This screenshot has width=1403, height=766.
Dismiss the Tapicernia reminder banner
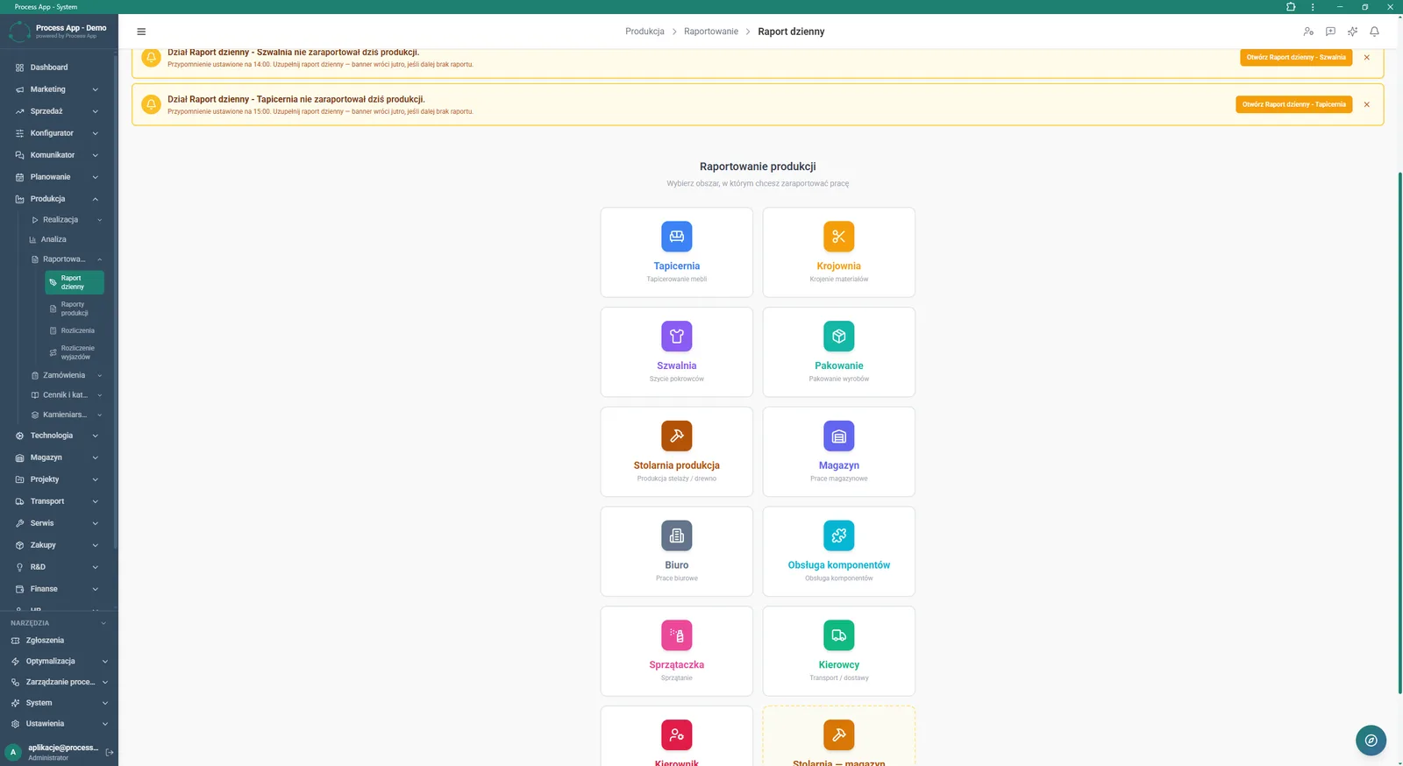1366,104
